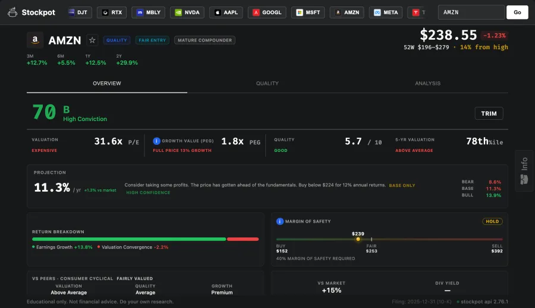Click the -1.23% daily change badge
535x308 pixels.
(x=495, y=36)
